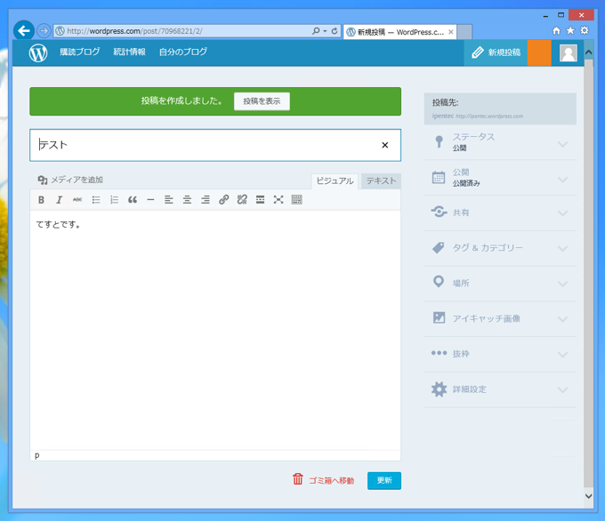Click the scrollbar down arrow
The height and width of the screenshot is (521, 605).
(x=588, y=496)
